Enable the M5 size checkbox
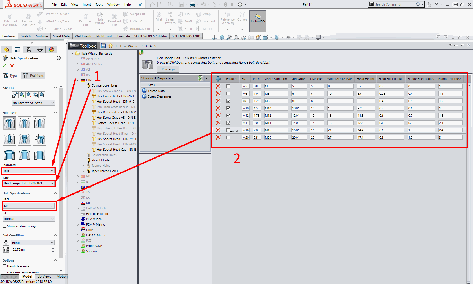The height and width of the screenshot is (284, 473). [228, 86]
